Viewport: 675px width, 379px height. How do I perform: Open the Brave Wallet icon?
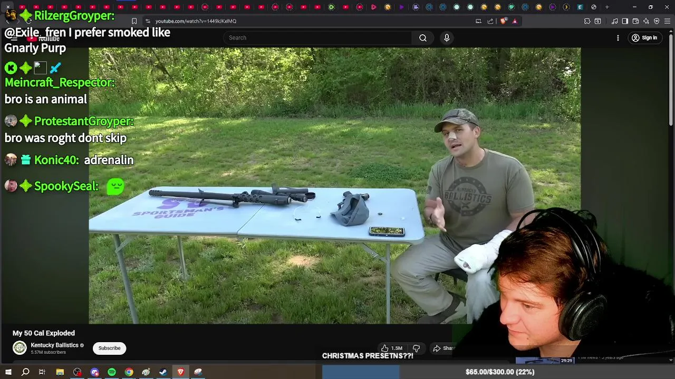point(635,21)
